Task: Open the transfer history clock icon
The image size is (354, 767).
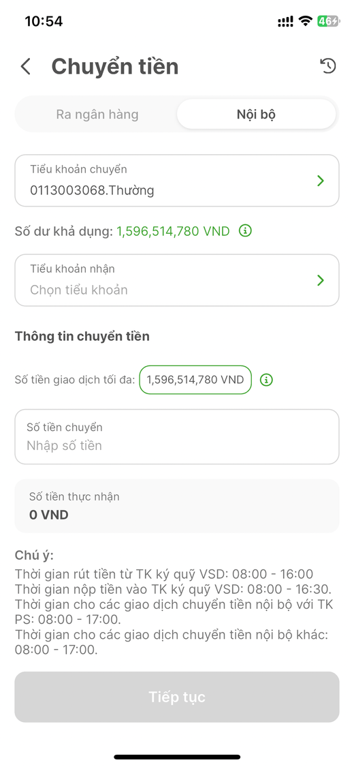Action: (328, 65)
